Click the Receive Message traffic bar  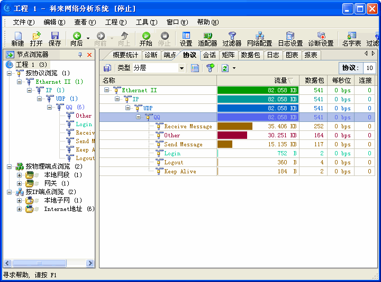point(235,126)
